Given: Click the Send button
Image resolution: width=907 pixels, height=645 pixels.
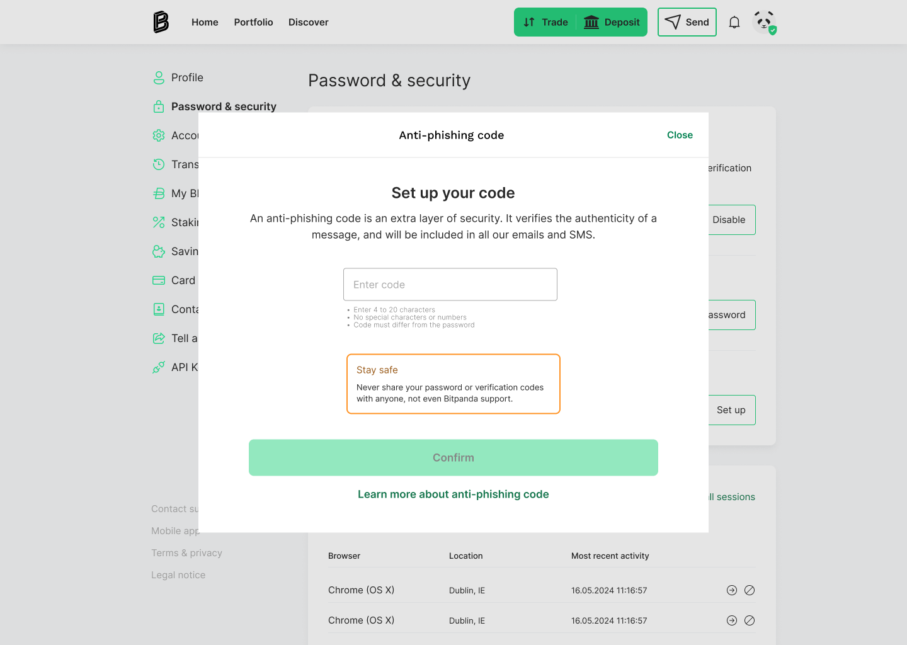Looking at the screenshot, I should [687, 22].
